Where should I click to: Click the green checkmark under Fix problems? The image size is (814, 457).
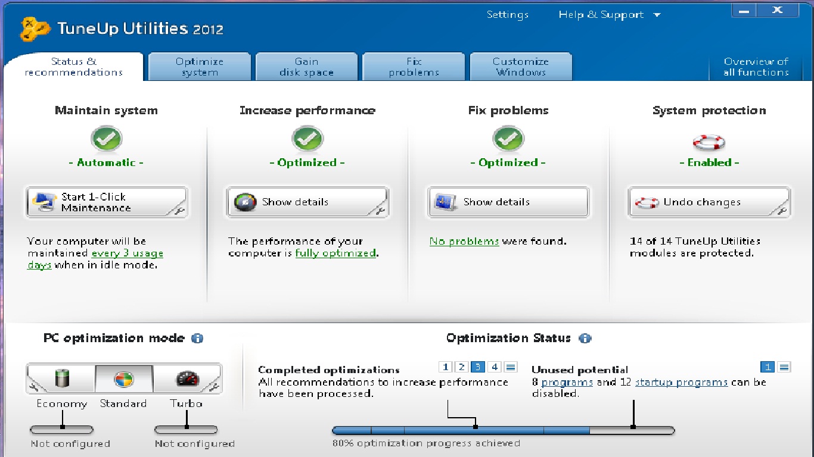(x=508, y=140)
